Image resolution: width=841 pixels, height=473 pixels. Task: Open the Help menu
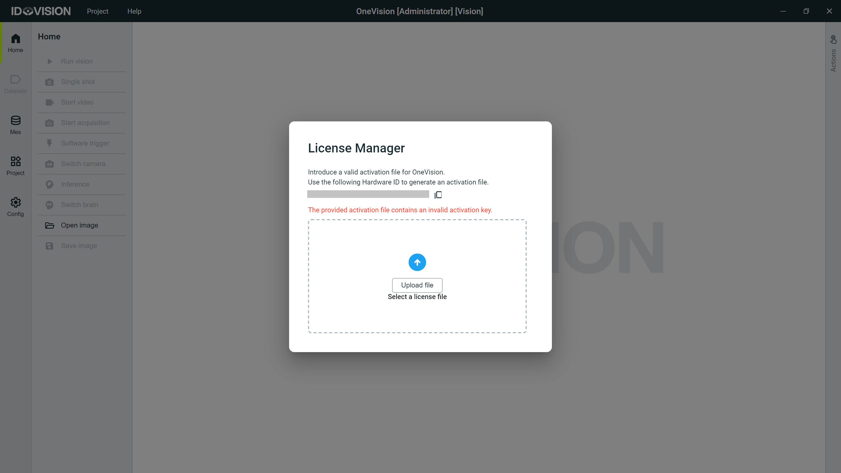tap(134, 11)
